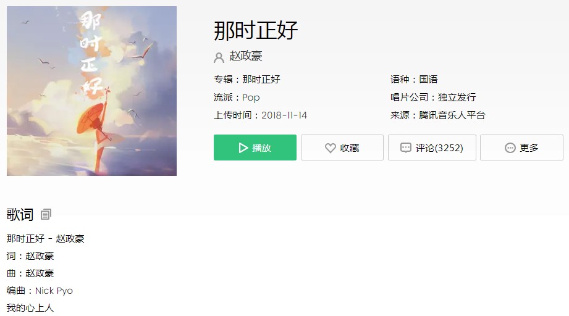The width and height of the screenshot is (569, 316).
Task: Click the more options ellipsis icon
Action: coord(510,148)
